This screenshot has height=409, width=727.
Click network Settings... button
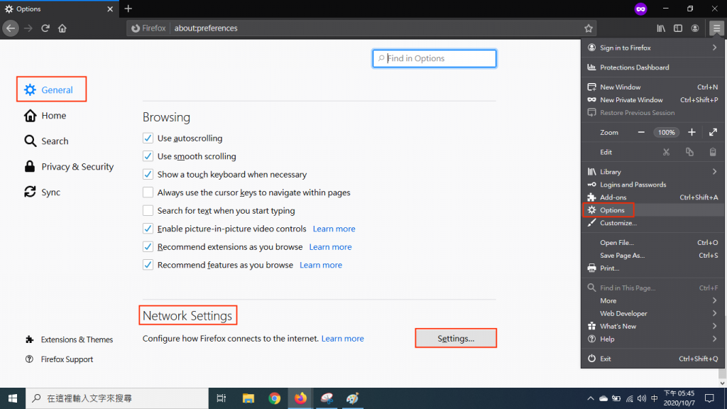pos(456,339)
